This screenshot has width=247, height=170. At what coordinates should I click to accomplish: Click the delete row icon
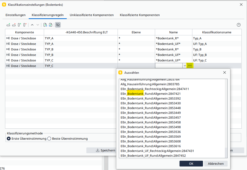click(14, 25)
